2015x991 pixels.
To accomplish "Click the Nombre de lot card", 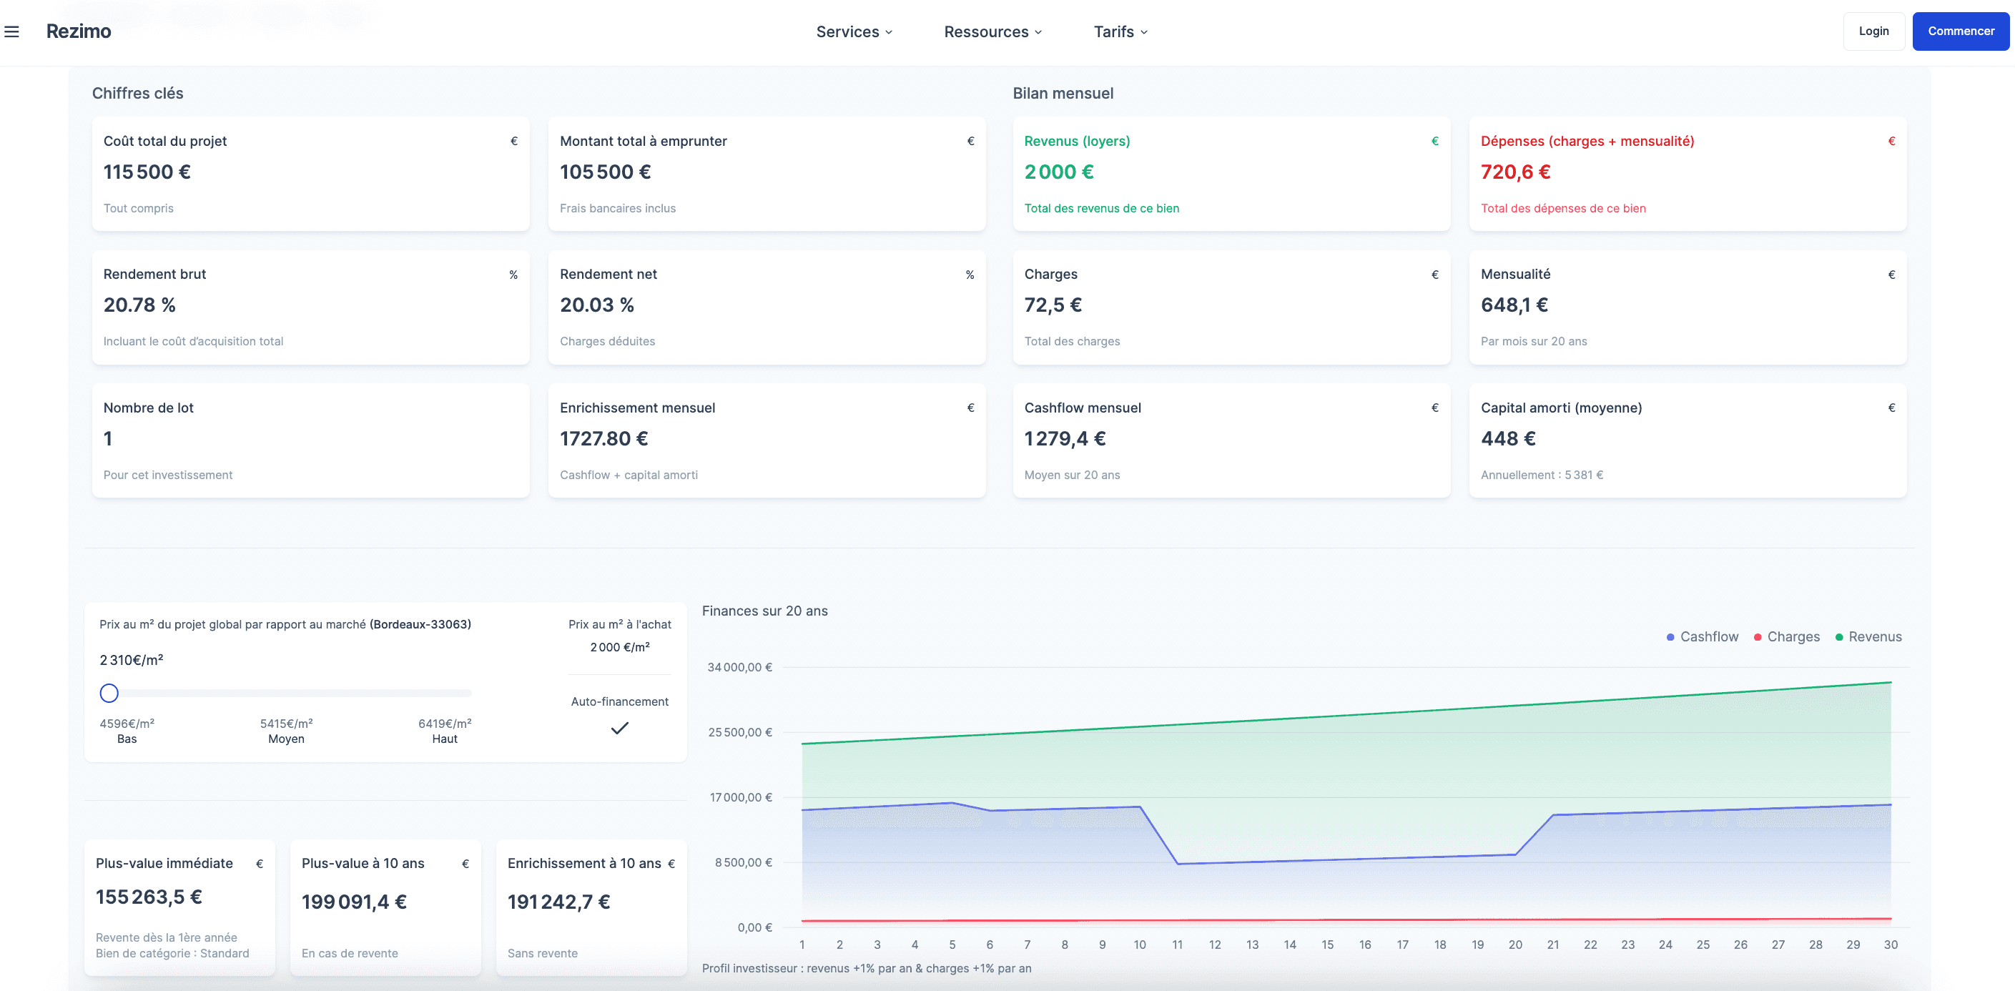I will [x=310, y=440].
